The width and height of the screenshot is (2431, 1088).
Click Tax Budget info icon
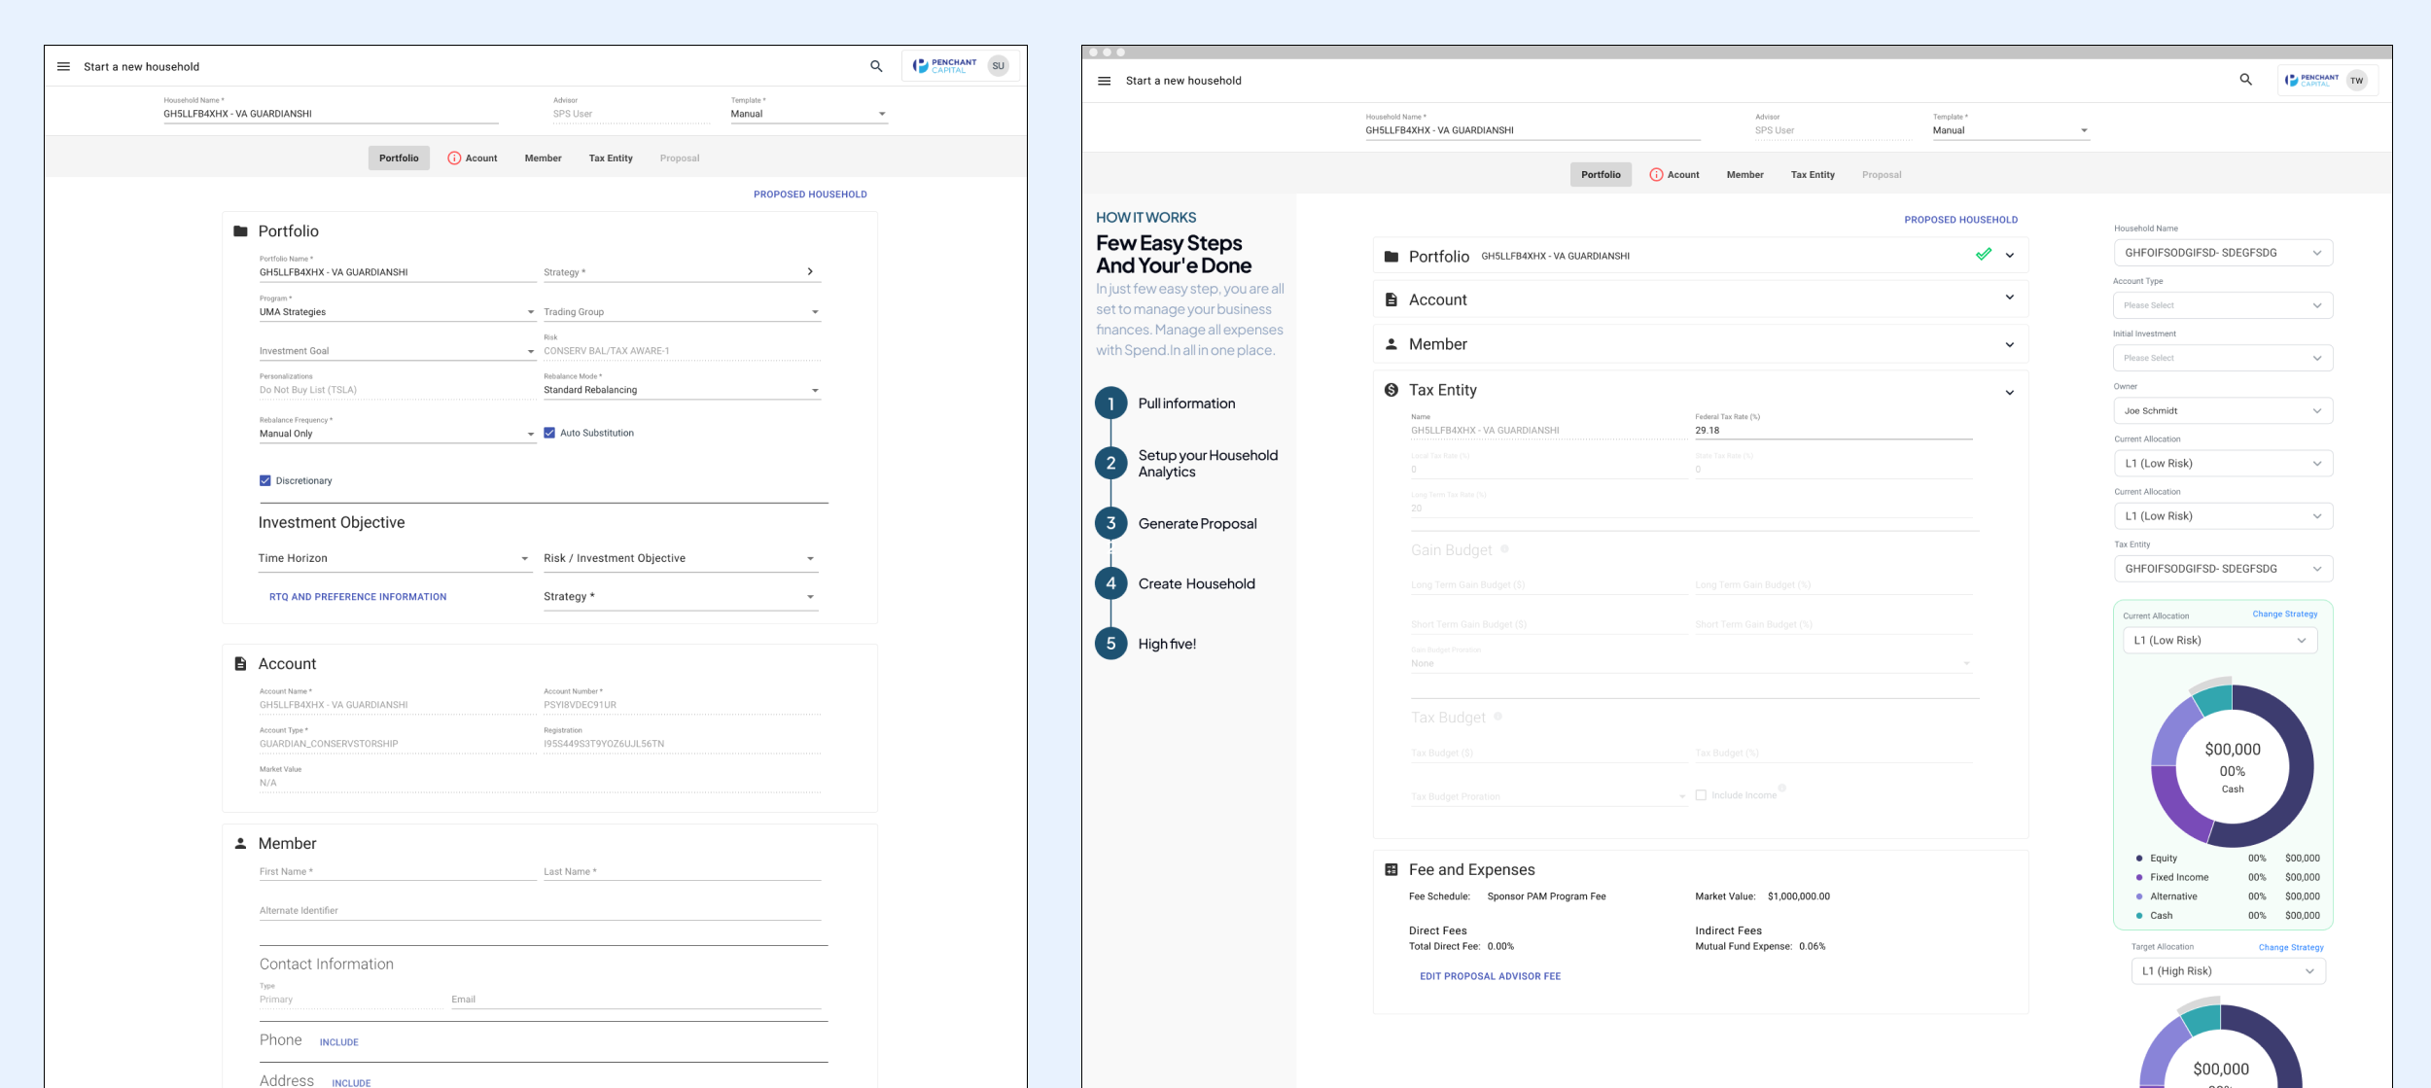pyautogui.click(x=1497, y=717)
